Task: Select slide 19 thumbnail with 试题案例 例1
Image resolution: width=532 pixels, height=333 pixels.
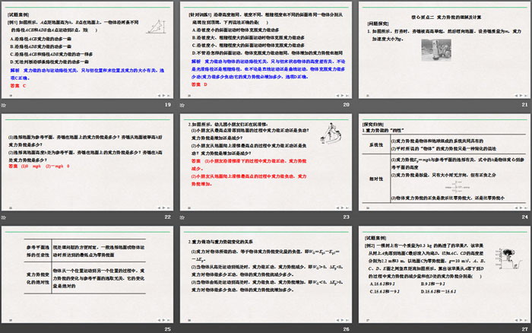Action: tap(87, 50)
